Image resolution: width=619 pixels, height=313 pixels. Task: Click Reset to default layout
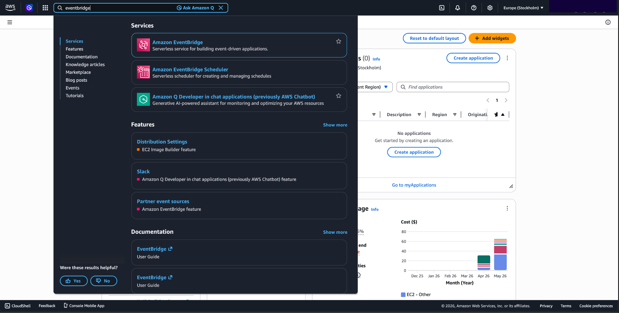tap(434, 38)
